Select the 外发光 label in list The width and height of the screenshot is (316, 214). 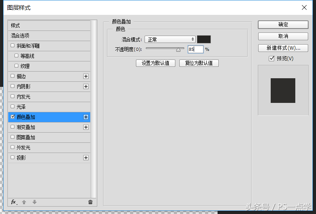point(23,147)
